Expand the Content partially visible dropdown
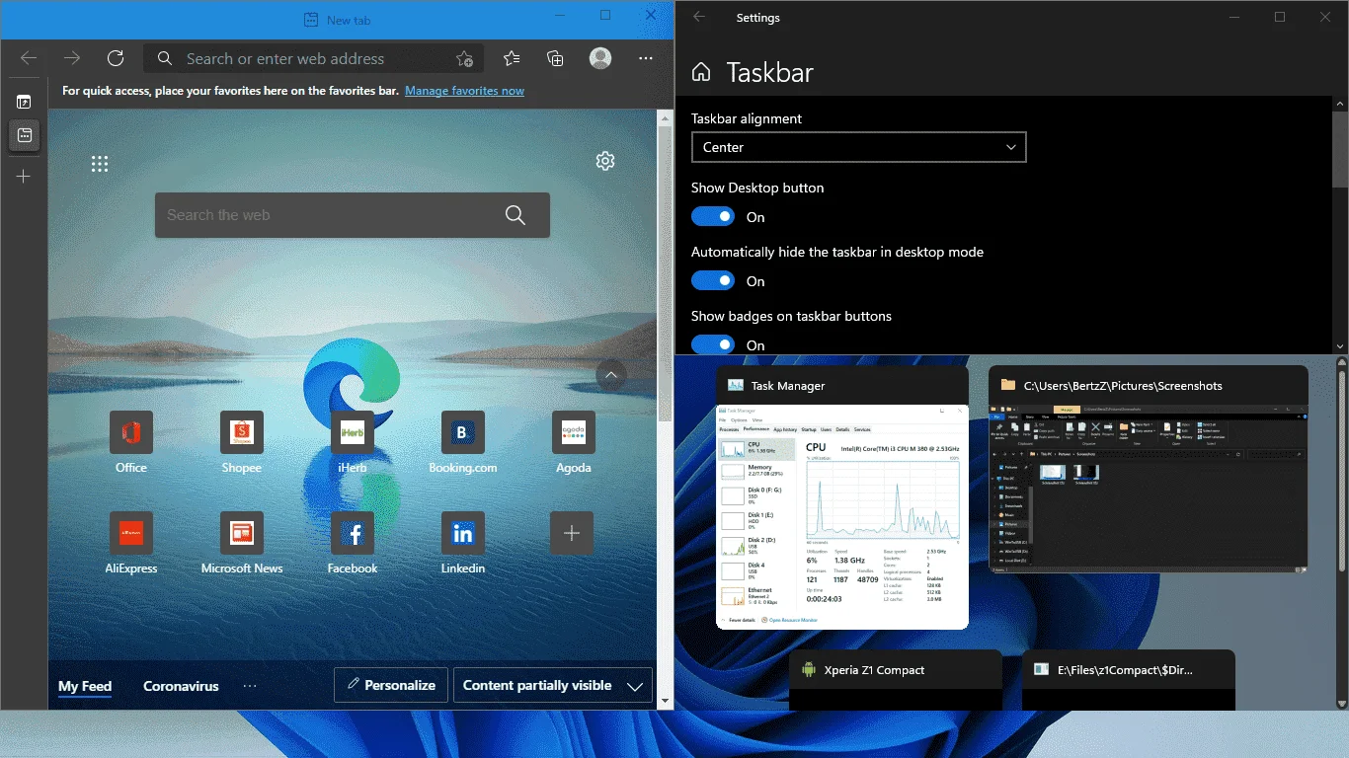The height and width of the screenshot is (758, 1349). coord(553,686)
